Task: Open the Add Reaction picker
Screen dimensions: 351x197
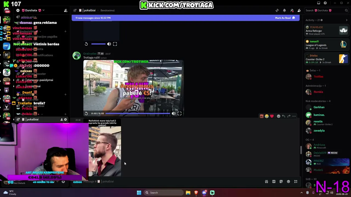Action: pos(278,116)
